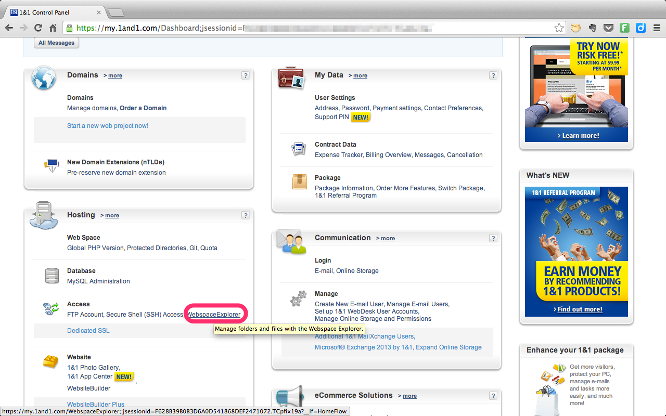Click the Contract Data documents icon

point(299,149)
